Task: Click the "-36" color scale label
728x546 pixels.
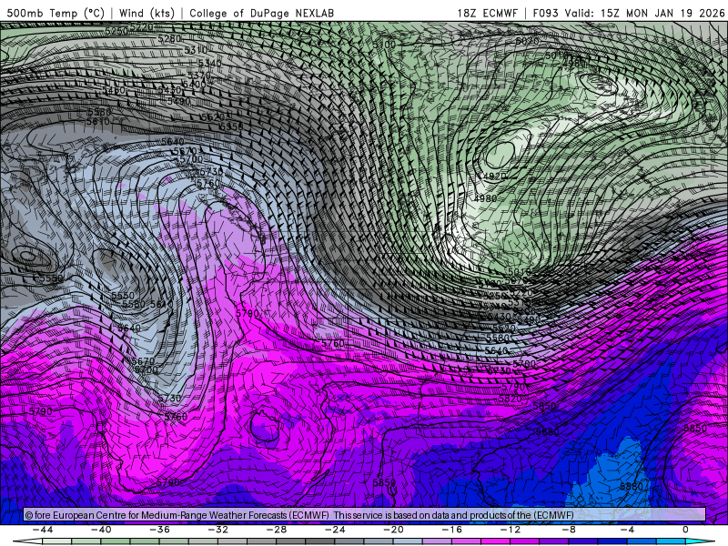Action: tap(160, 530)
